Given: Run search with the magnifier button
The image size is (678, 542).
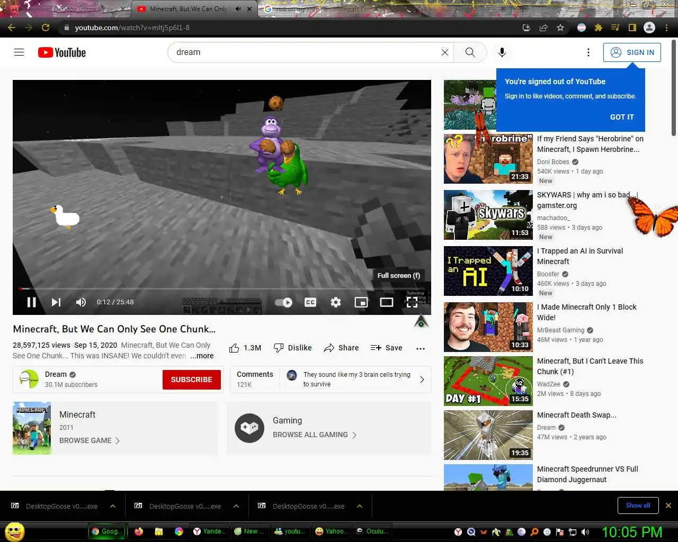Looking at the screenshot, I should coord(470,52).
